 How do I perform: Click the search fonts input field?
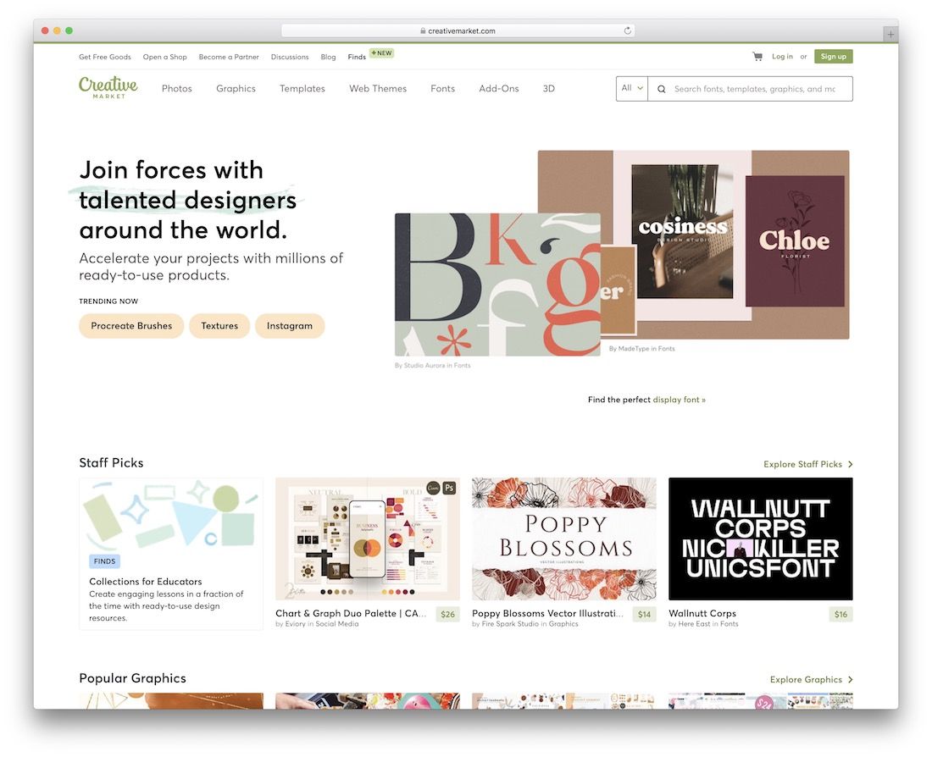pyautogui.click(x=754, y=89)
